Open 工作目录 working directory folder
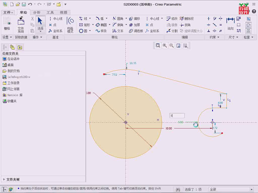 point(11,83)
